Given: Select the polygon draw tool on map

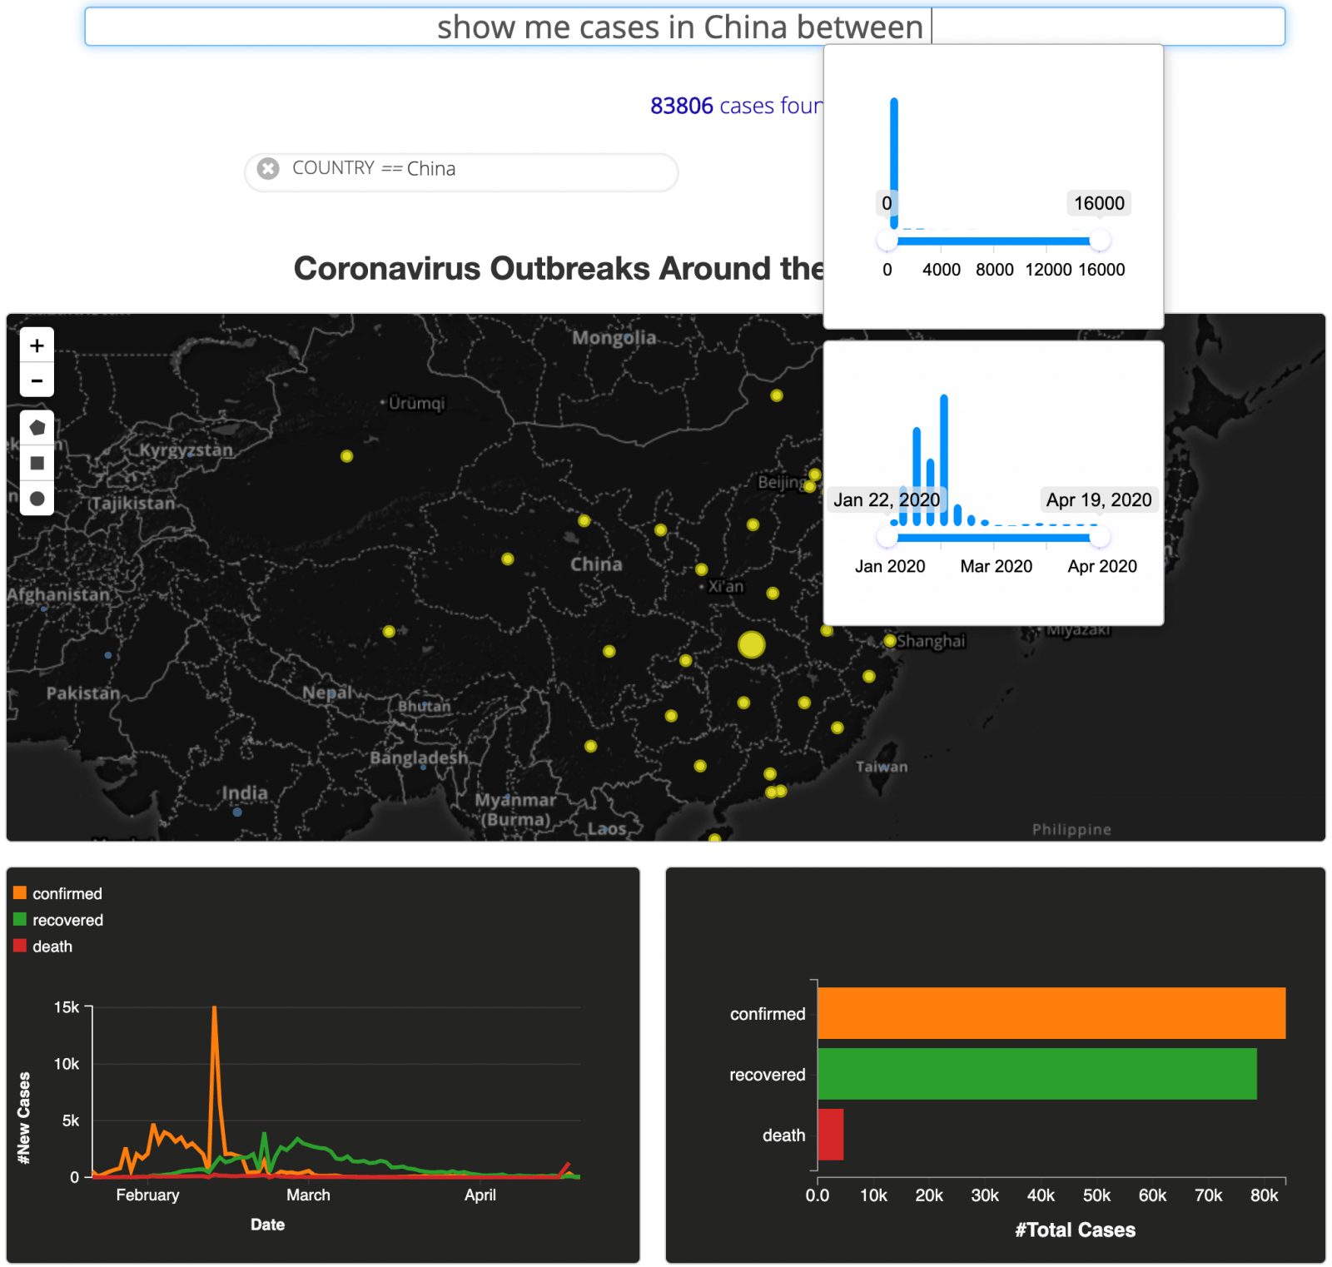Looking at the screenshot, I should [x=37, y=428].
